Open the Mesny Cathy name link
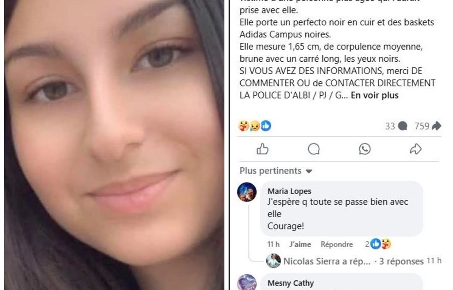The width and height of the screenshot is (453, 290). 291,283
